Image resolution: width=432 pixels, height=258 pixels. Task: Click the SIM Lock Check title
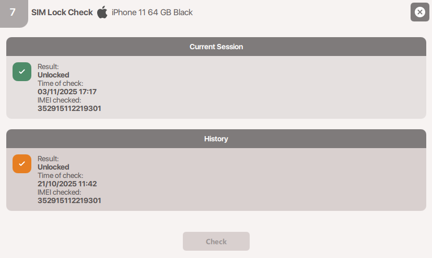click(x=62, y=12)
